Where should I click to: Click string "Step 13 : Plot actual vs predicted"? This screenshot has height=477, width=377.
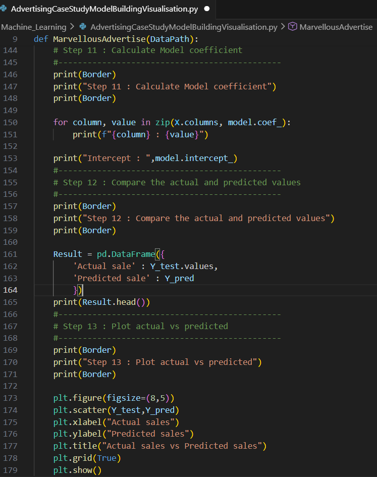pos(170,362)
